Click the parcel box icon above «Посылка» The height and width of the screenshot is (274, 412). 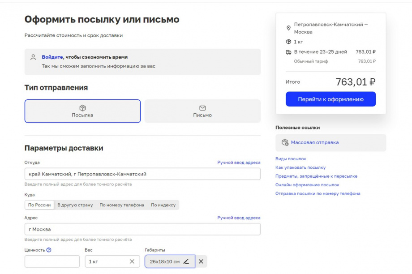pos(82,107)
